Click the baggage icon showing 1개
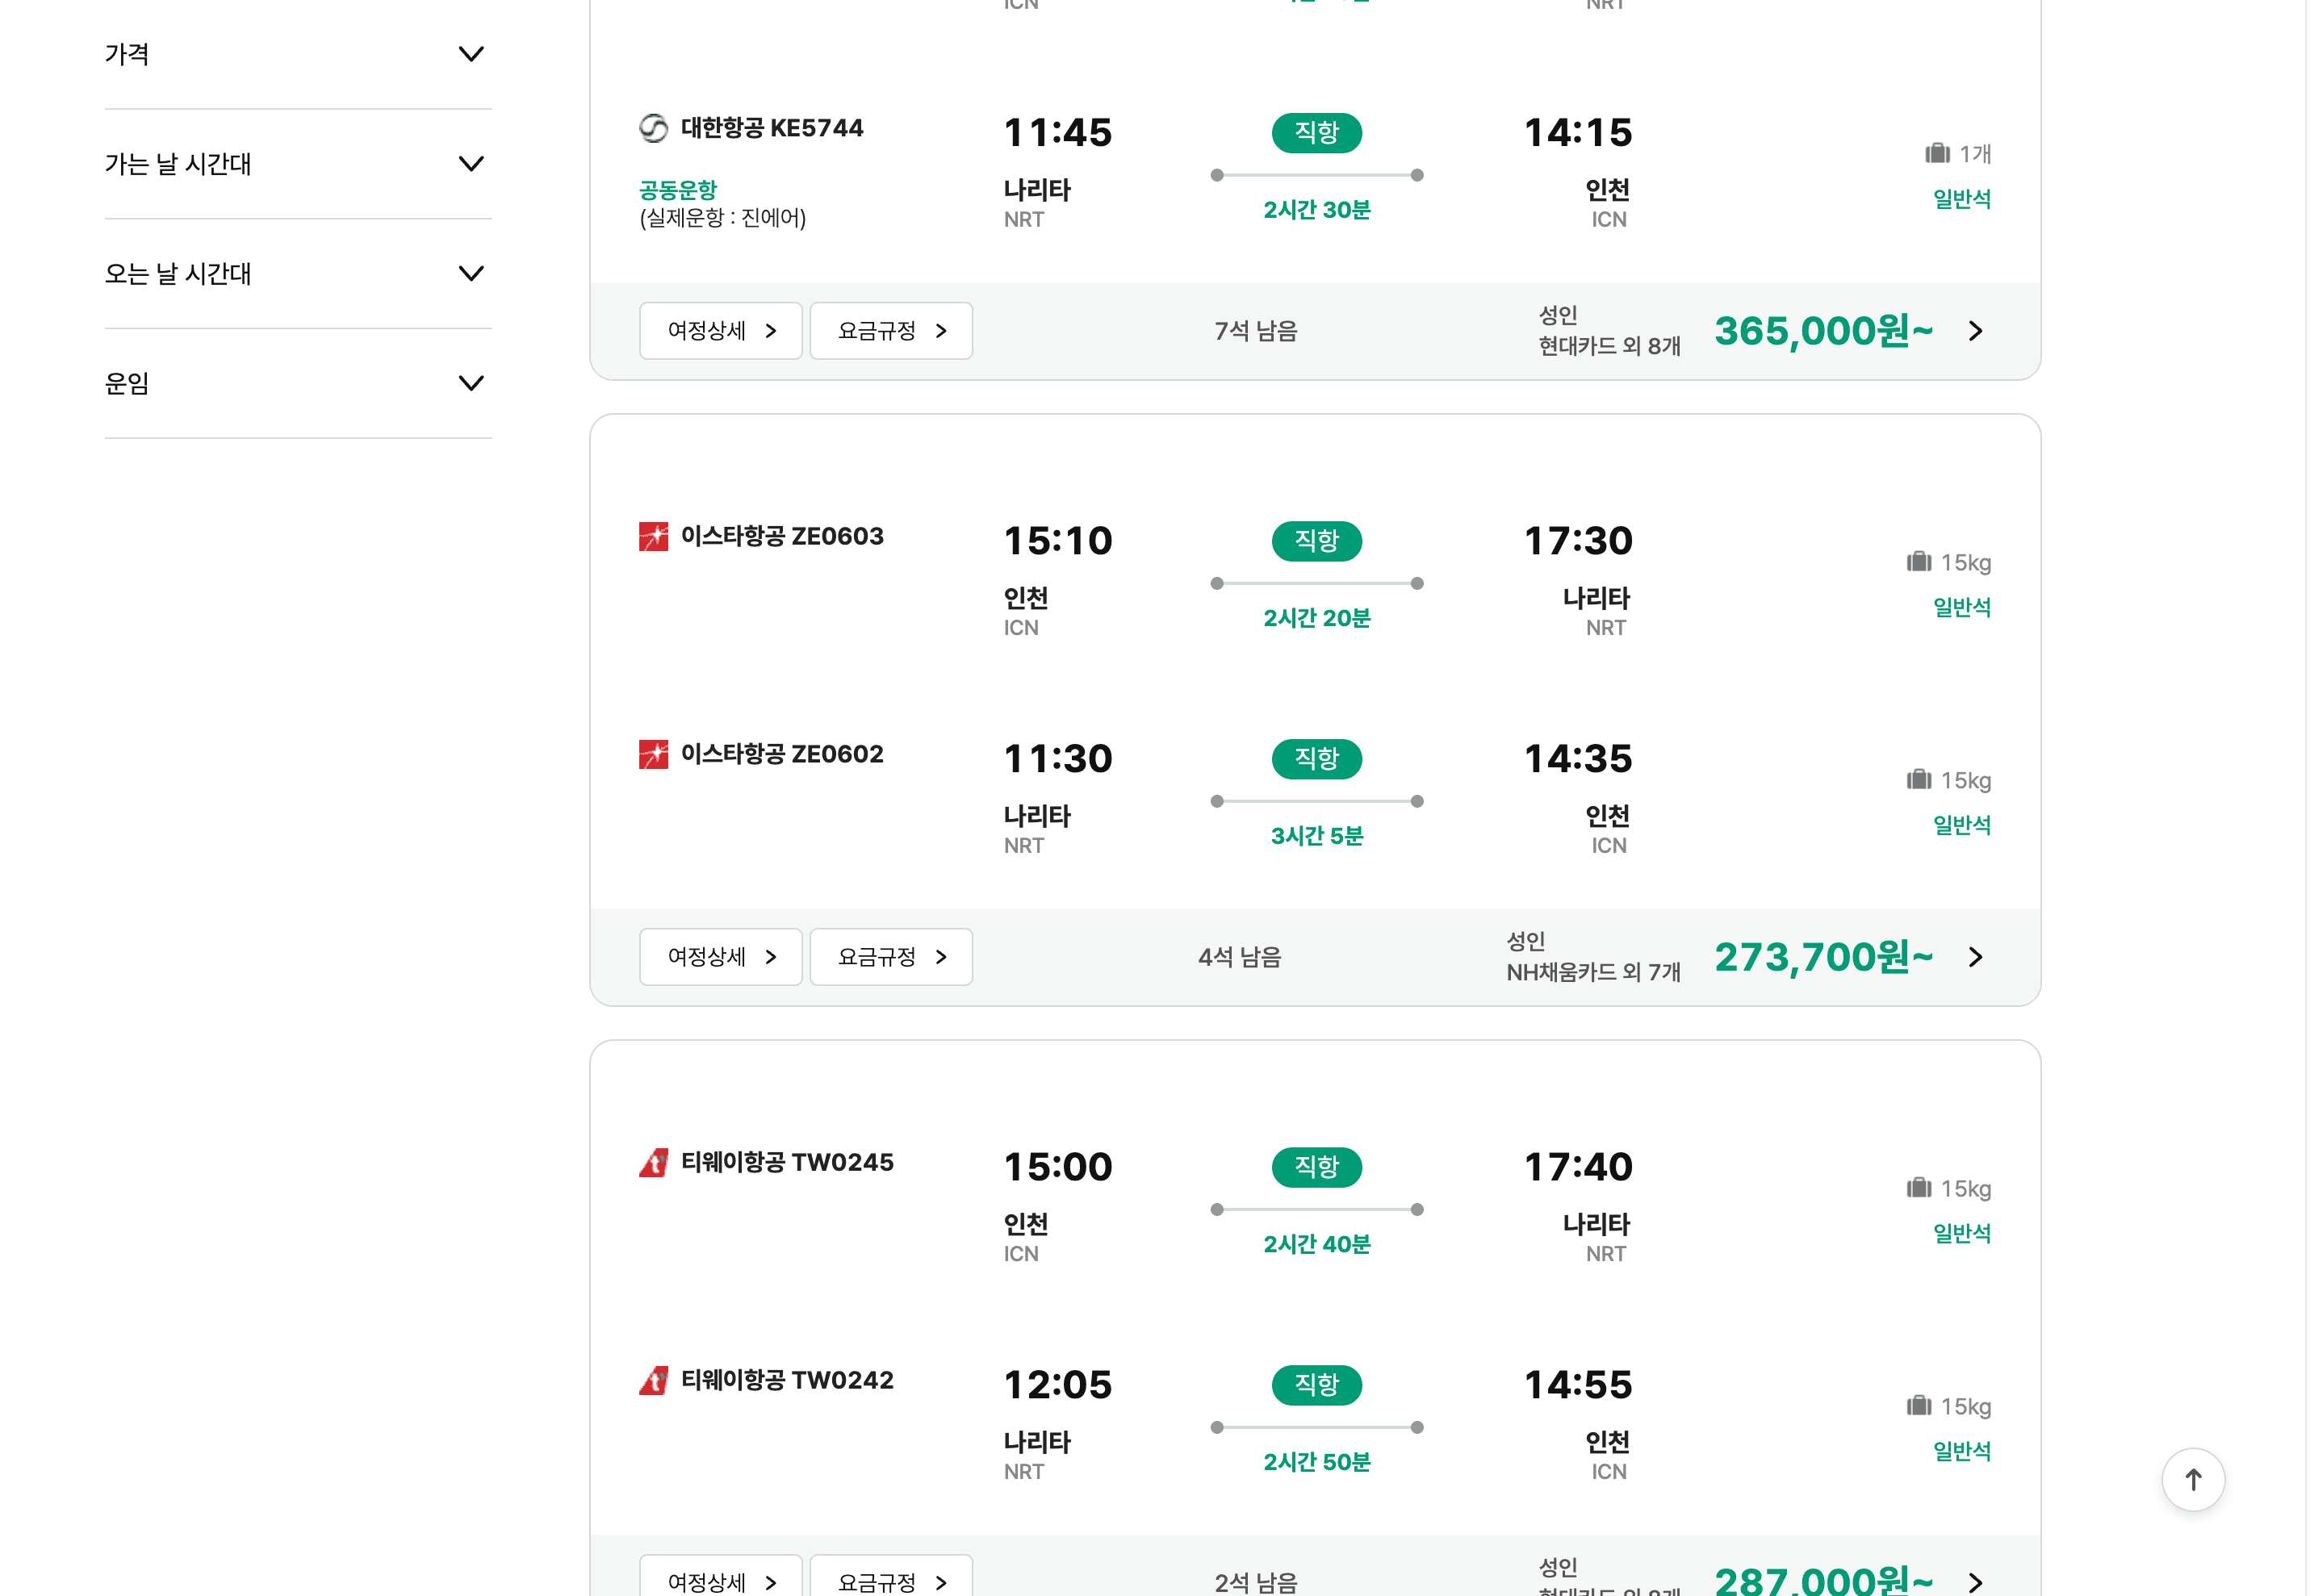Viewport: 2310px width, 1596px height. [x=1937, y=153]
